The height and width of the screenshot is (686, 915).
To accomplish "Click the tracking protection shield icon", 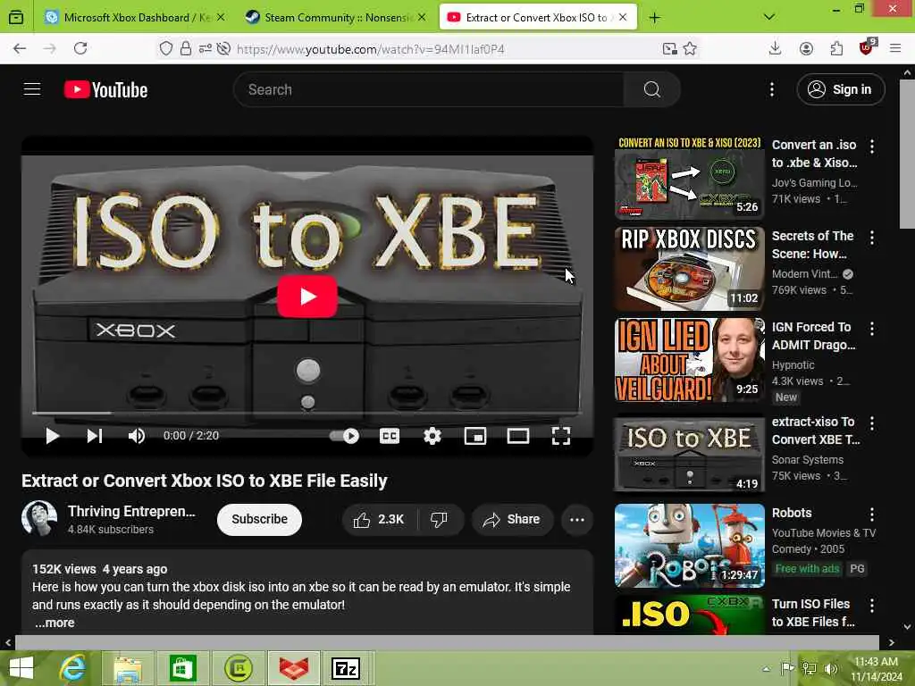I will (166, 48).
